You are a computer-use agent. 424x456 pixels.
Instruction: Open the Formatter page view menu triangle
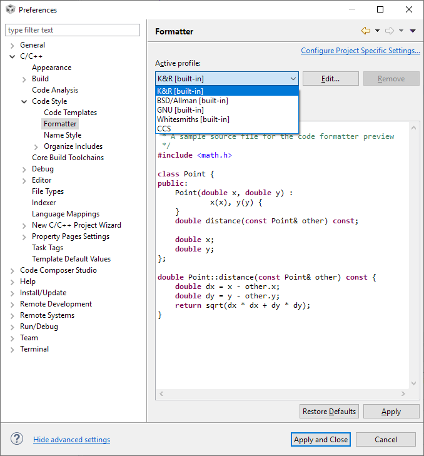click(413, 31)
